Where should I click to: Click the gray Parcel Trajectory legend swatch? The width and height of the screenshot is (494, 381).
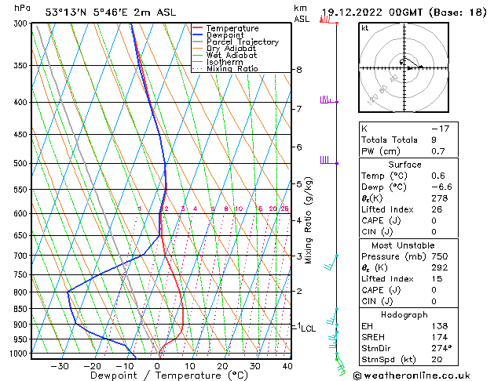tap(198, 42)
